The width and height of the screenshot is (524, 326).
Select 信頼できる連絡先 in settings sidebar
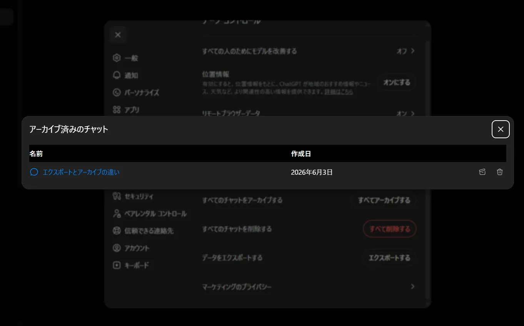(x=143, y=231)
